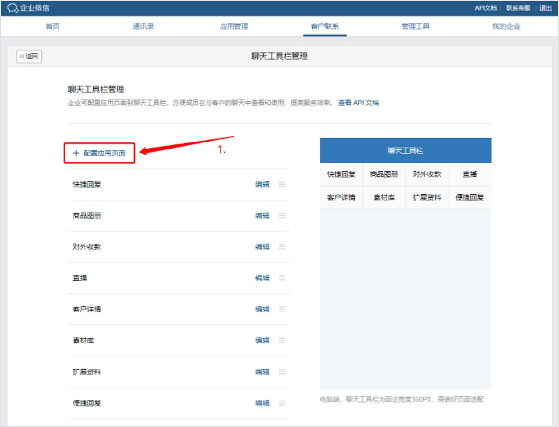Click drag handle icon for 素材库 row
The height and width of the screenshot is (427, 559).
[x=282, y=340]
